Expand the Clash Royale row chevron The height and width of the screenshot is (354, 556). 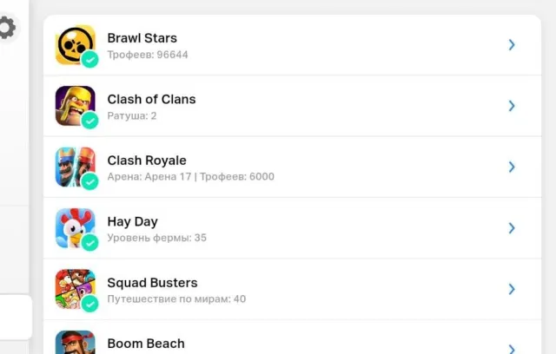pyautogui.click(x=512, y=167)
